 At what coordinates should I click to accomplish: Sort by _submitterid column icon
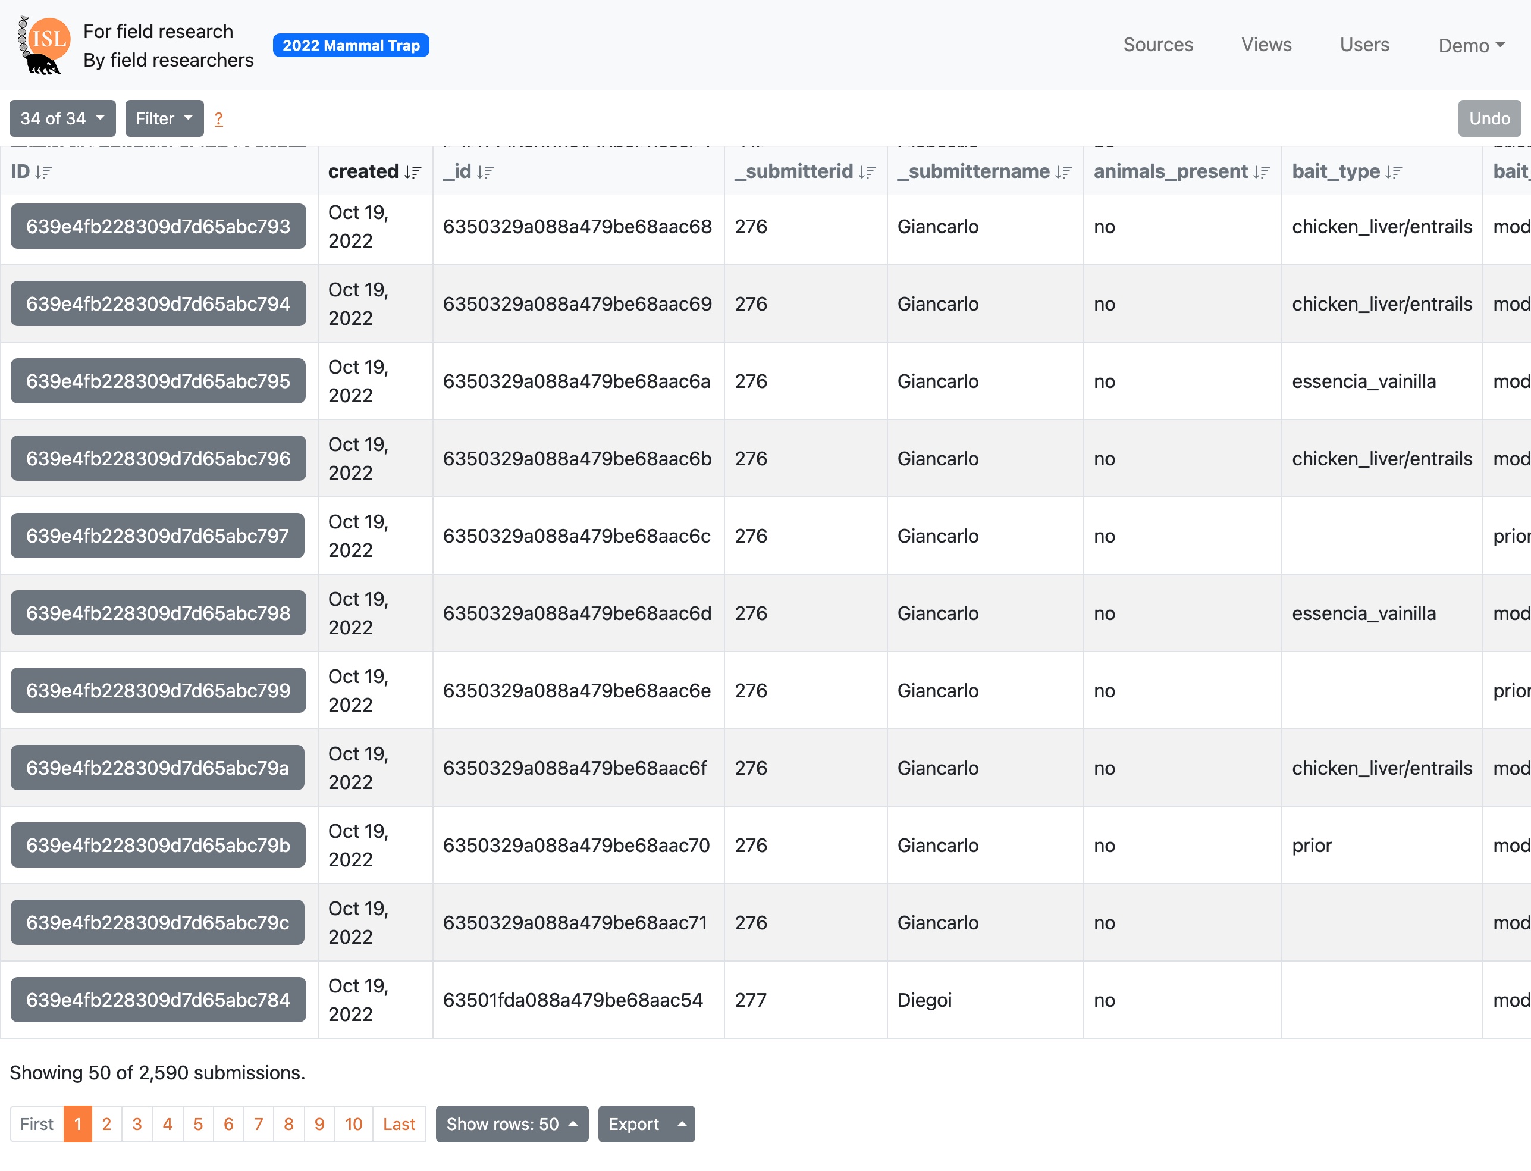tap(867, 172)
